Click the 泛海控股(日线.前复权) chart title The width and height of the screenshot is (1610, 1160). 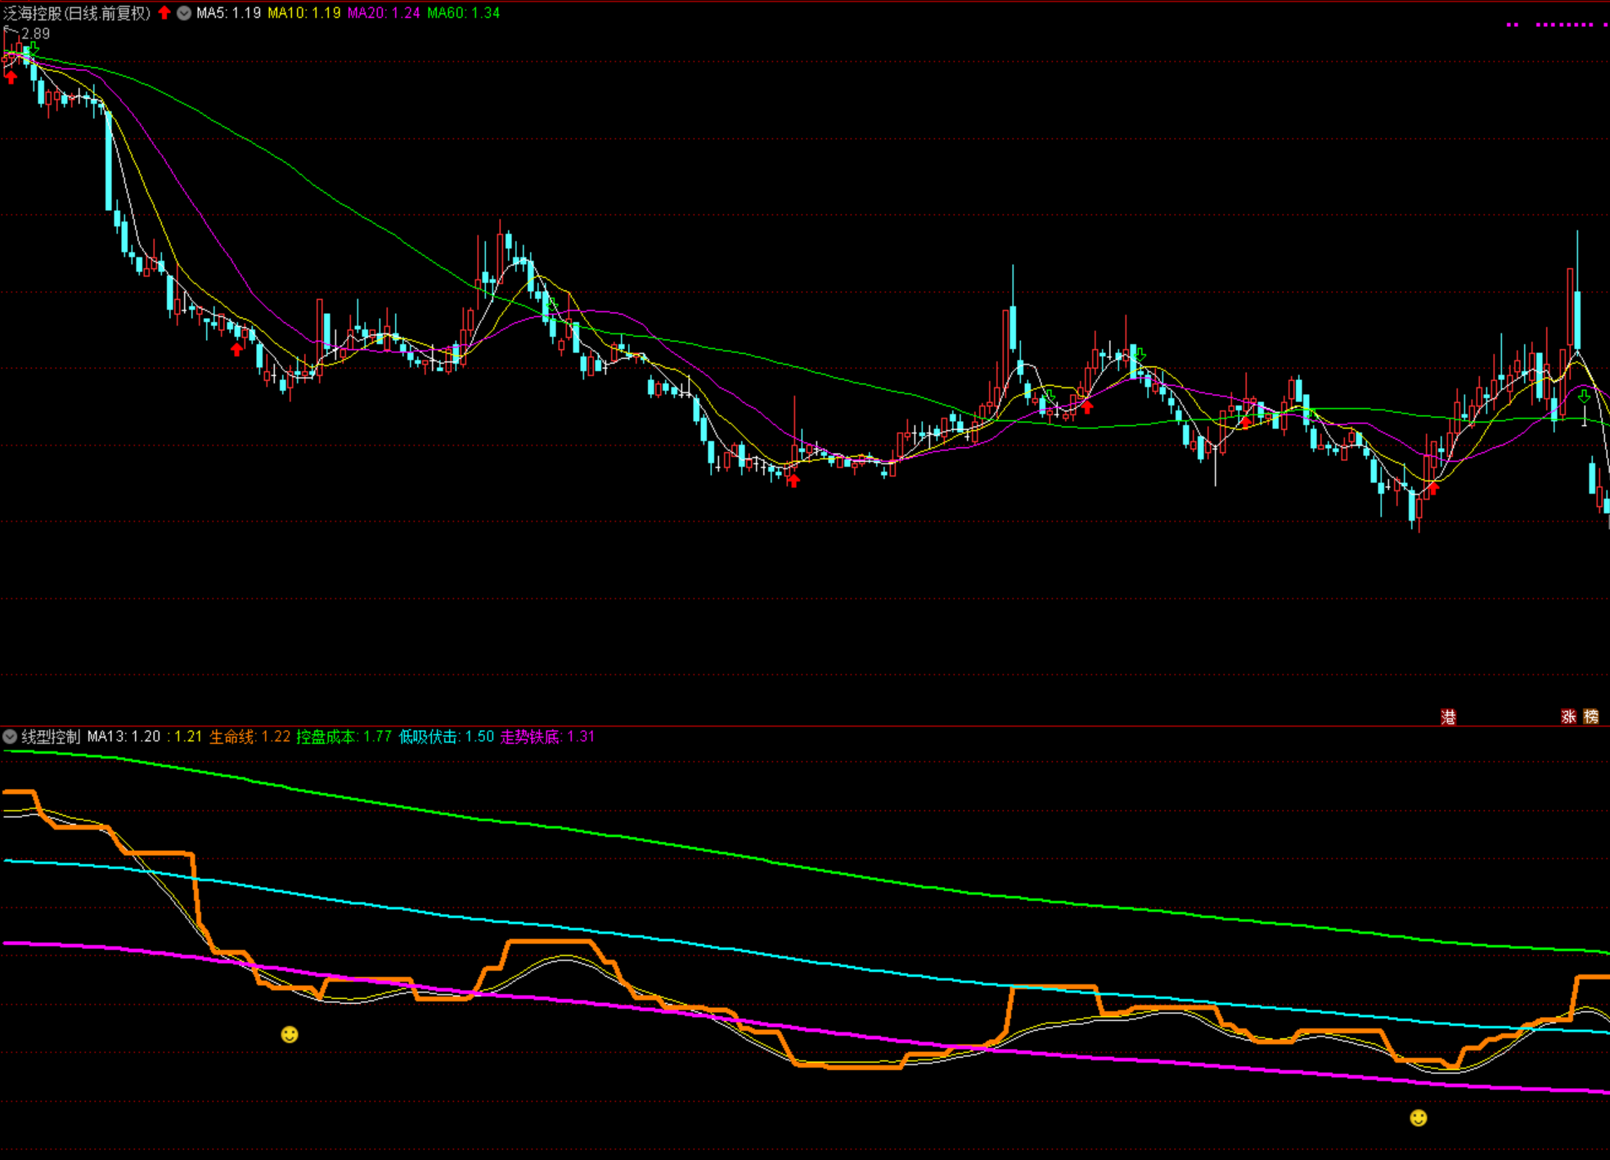click(77, 13)
